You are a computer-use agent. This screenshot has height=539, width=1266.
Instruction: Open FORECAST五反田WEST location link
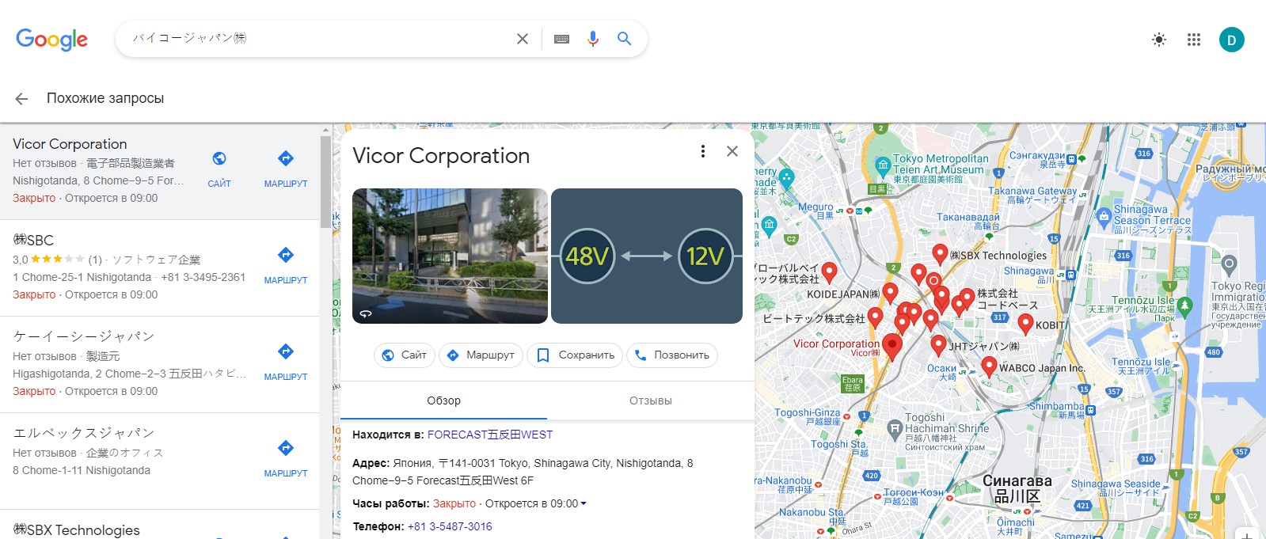point(490,435)
